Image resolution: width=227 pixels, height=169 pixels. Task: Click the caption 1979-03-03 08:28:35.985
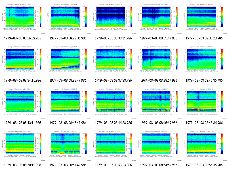tap(68, 38)
